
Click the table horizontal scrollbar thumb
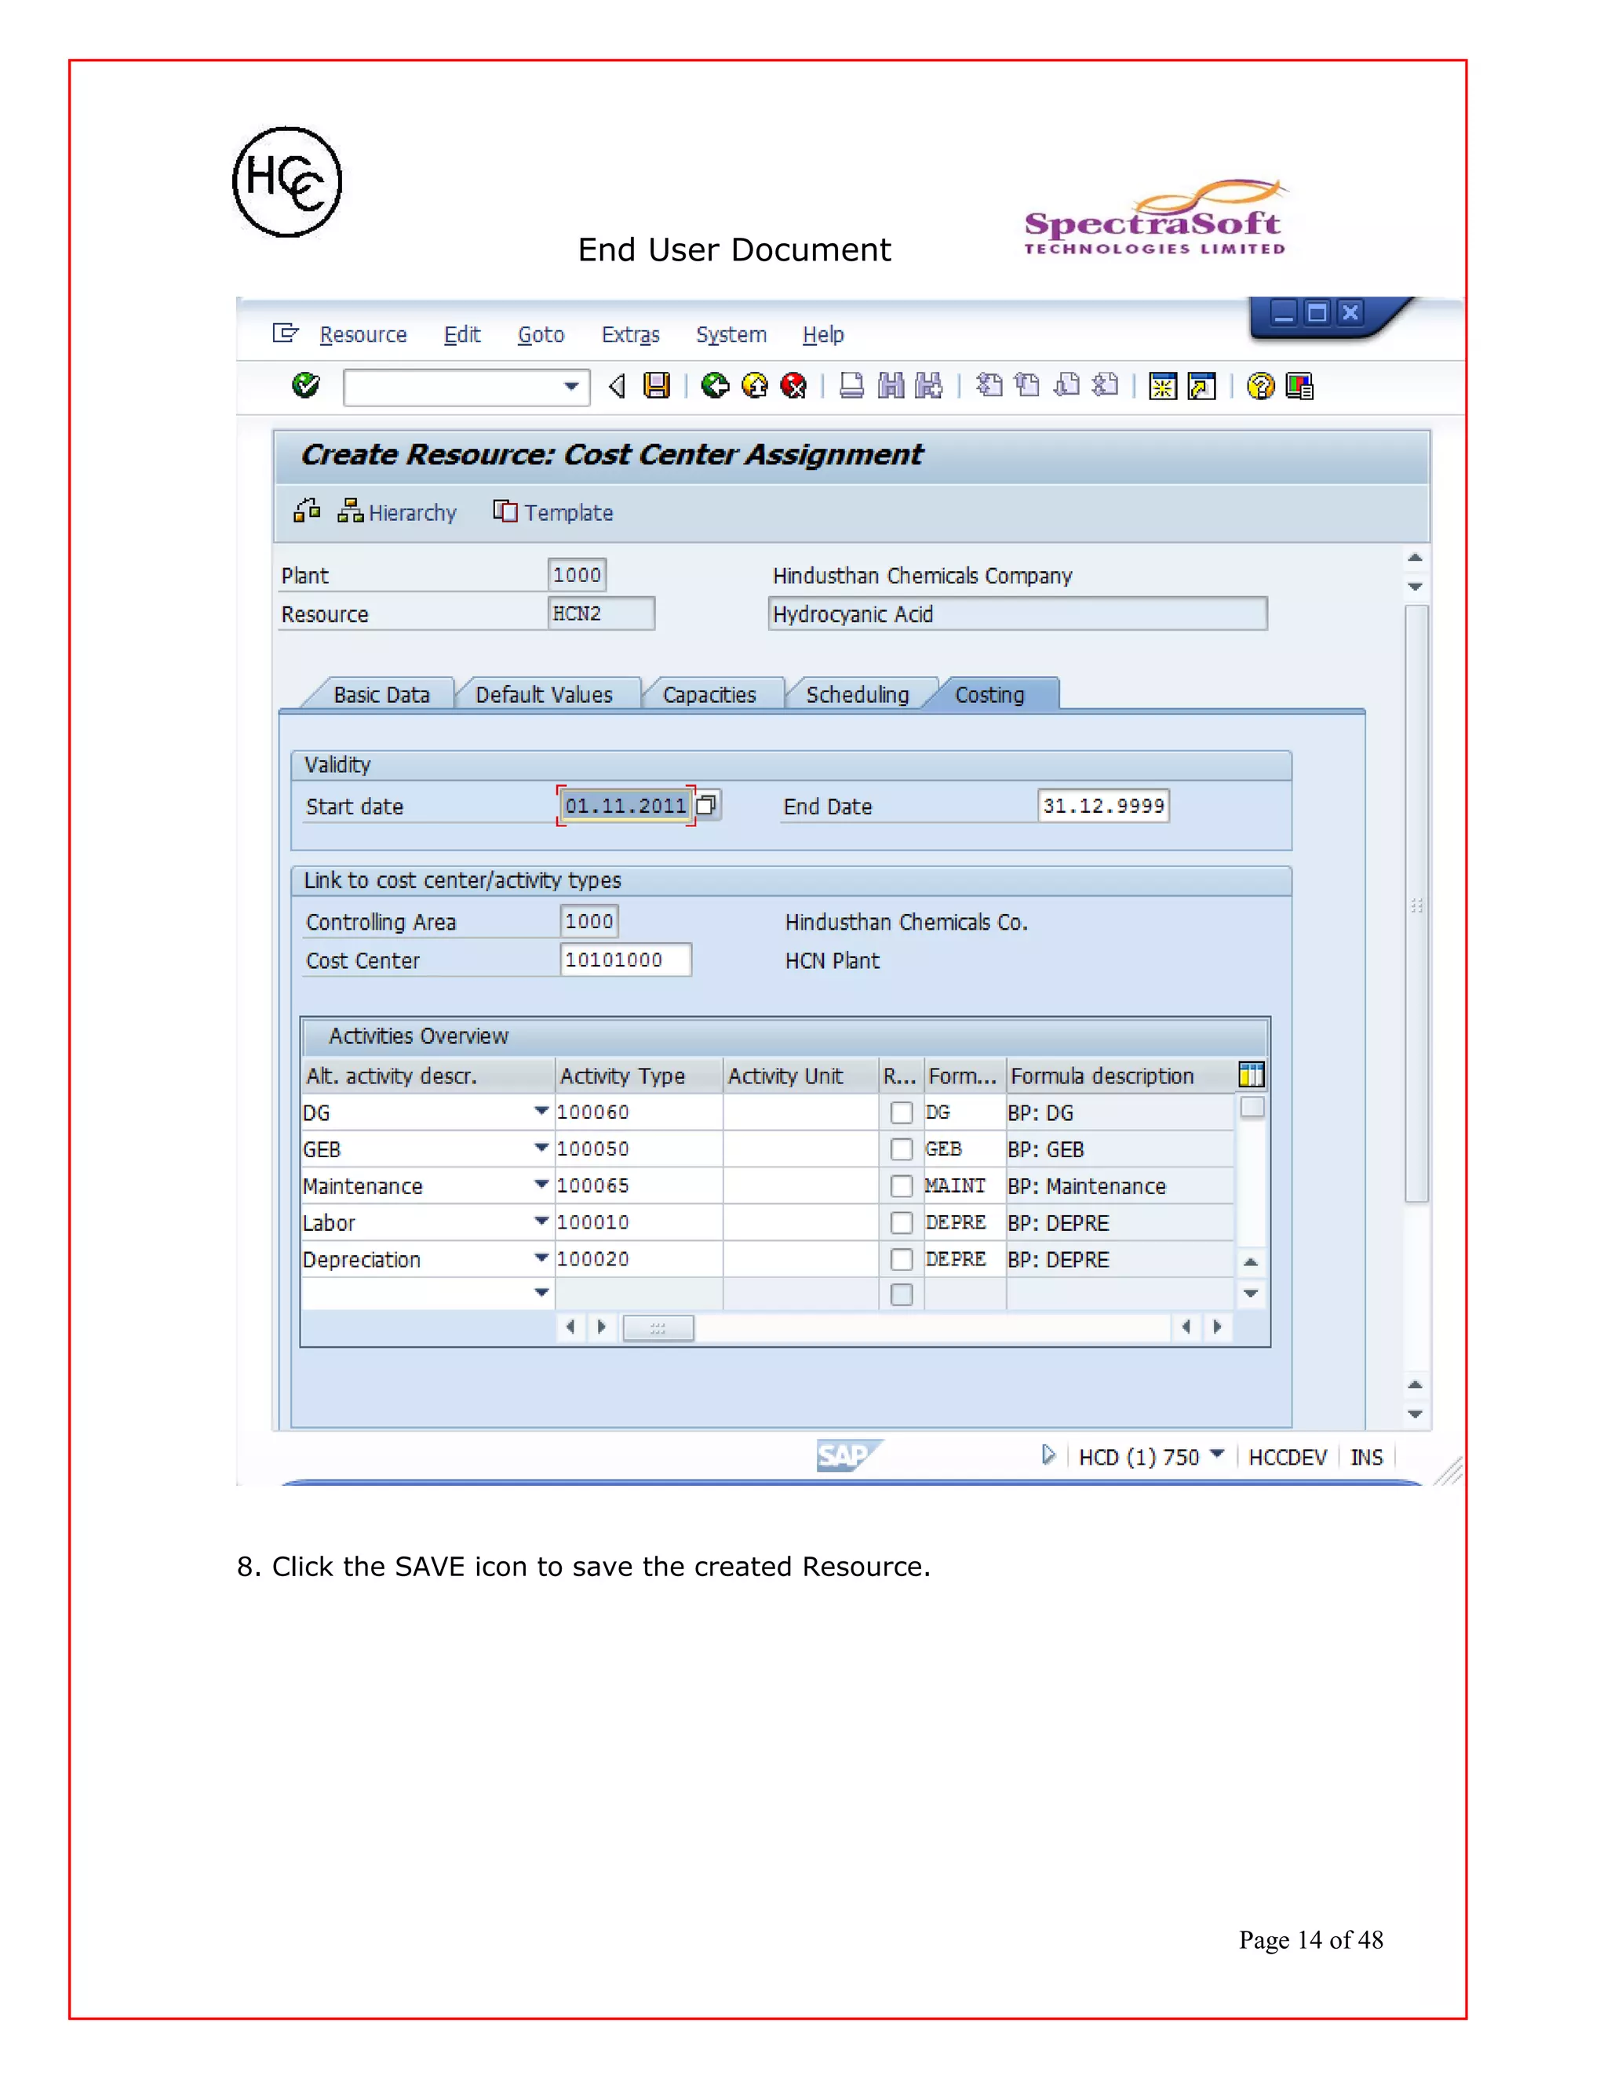[x=658, y=1327]
